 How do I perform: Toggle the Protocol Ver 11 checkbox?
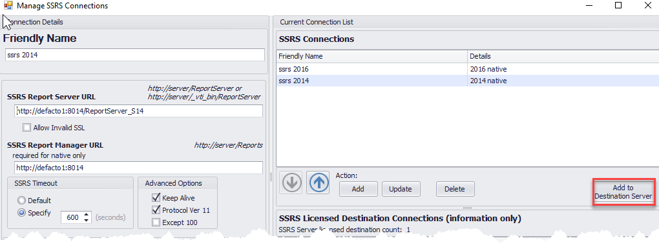click(x=156, y=210)
